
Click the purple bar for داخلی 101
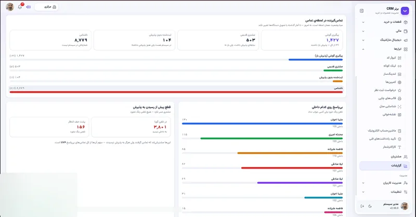click(x=300, y=183)
